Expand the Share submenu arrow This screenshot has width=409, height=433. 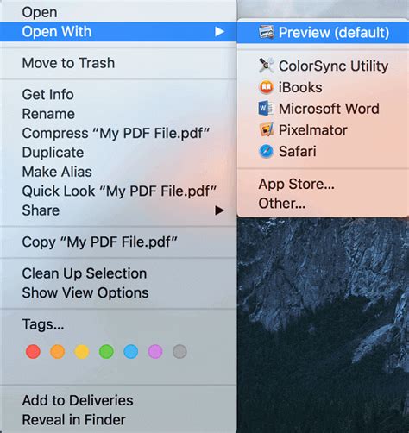(x=219, y=210)
